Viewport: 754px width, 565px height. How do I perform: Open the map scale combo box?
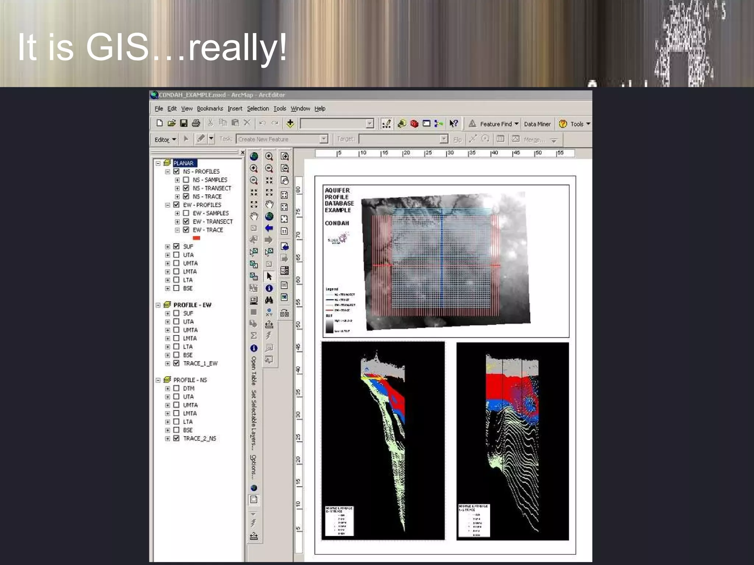click(337, 124)
